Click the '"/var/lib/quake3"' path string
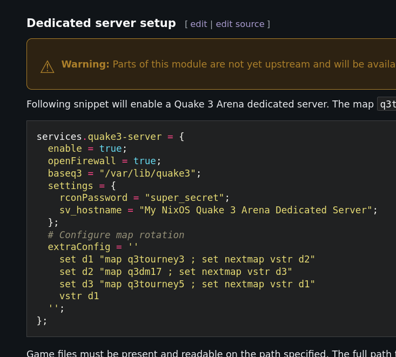396x357 pixels. coord(147,173)
